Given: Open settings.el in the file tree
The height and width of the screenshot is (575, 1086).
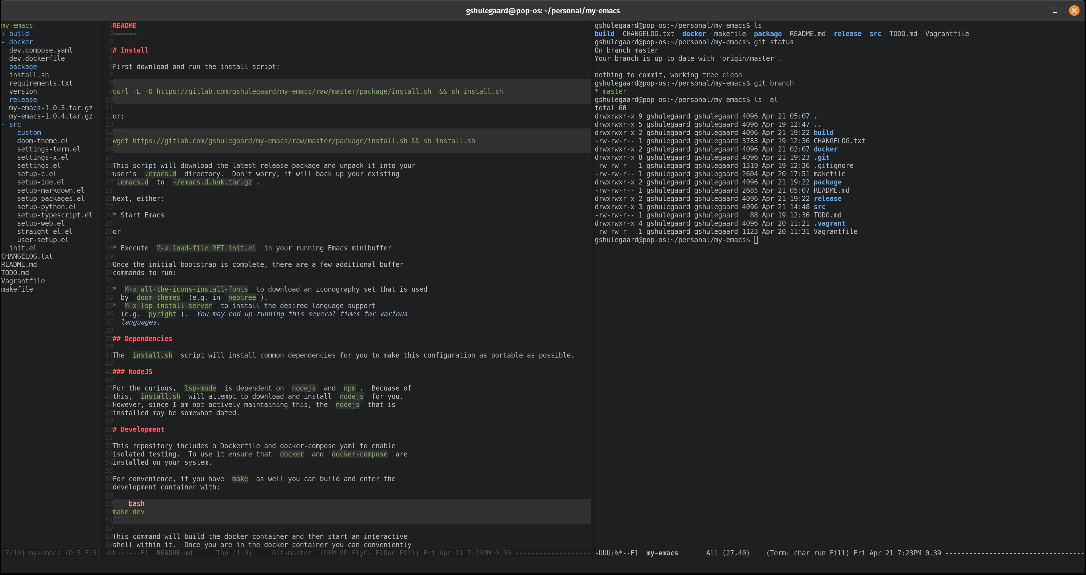Looking at the screenshot, I should 39,165.
